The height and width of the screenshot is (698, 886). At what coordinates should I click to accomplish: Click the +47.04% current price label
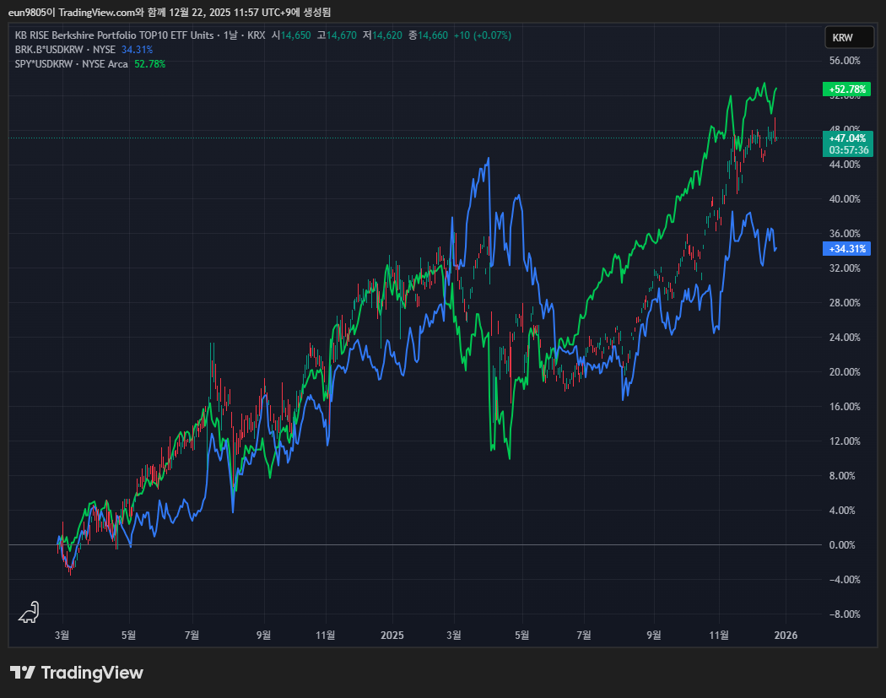(847, 138)
